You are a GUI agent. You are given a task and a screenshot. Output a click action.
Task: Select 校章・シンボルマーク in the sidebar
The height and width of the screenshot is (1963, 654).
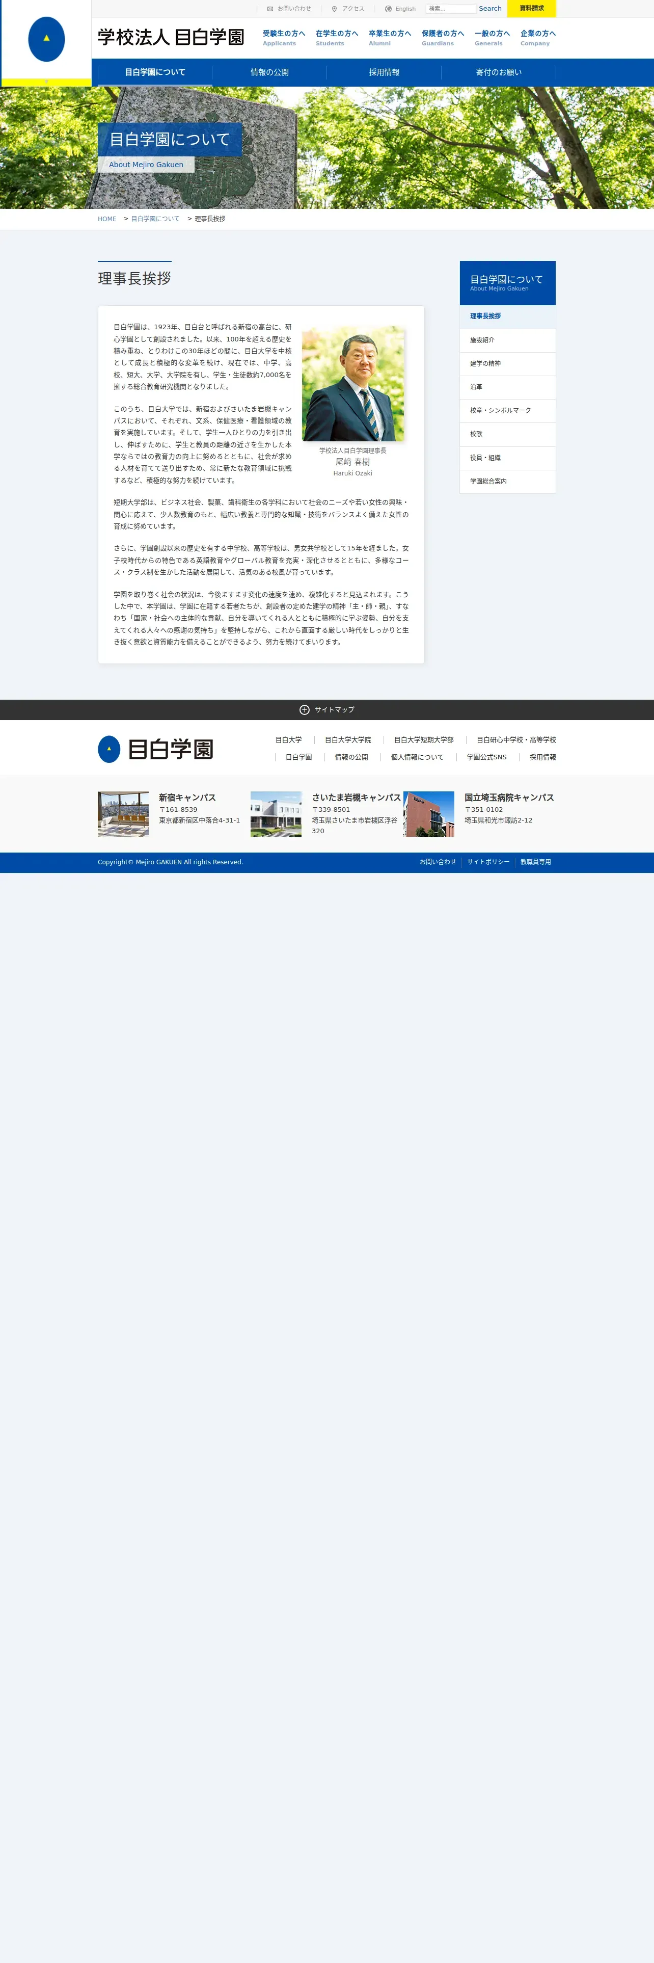(x=508, y=411)
